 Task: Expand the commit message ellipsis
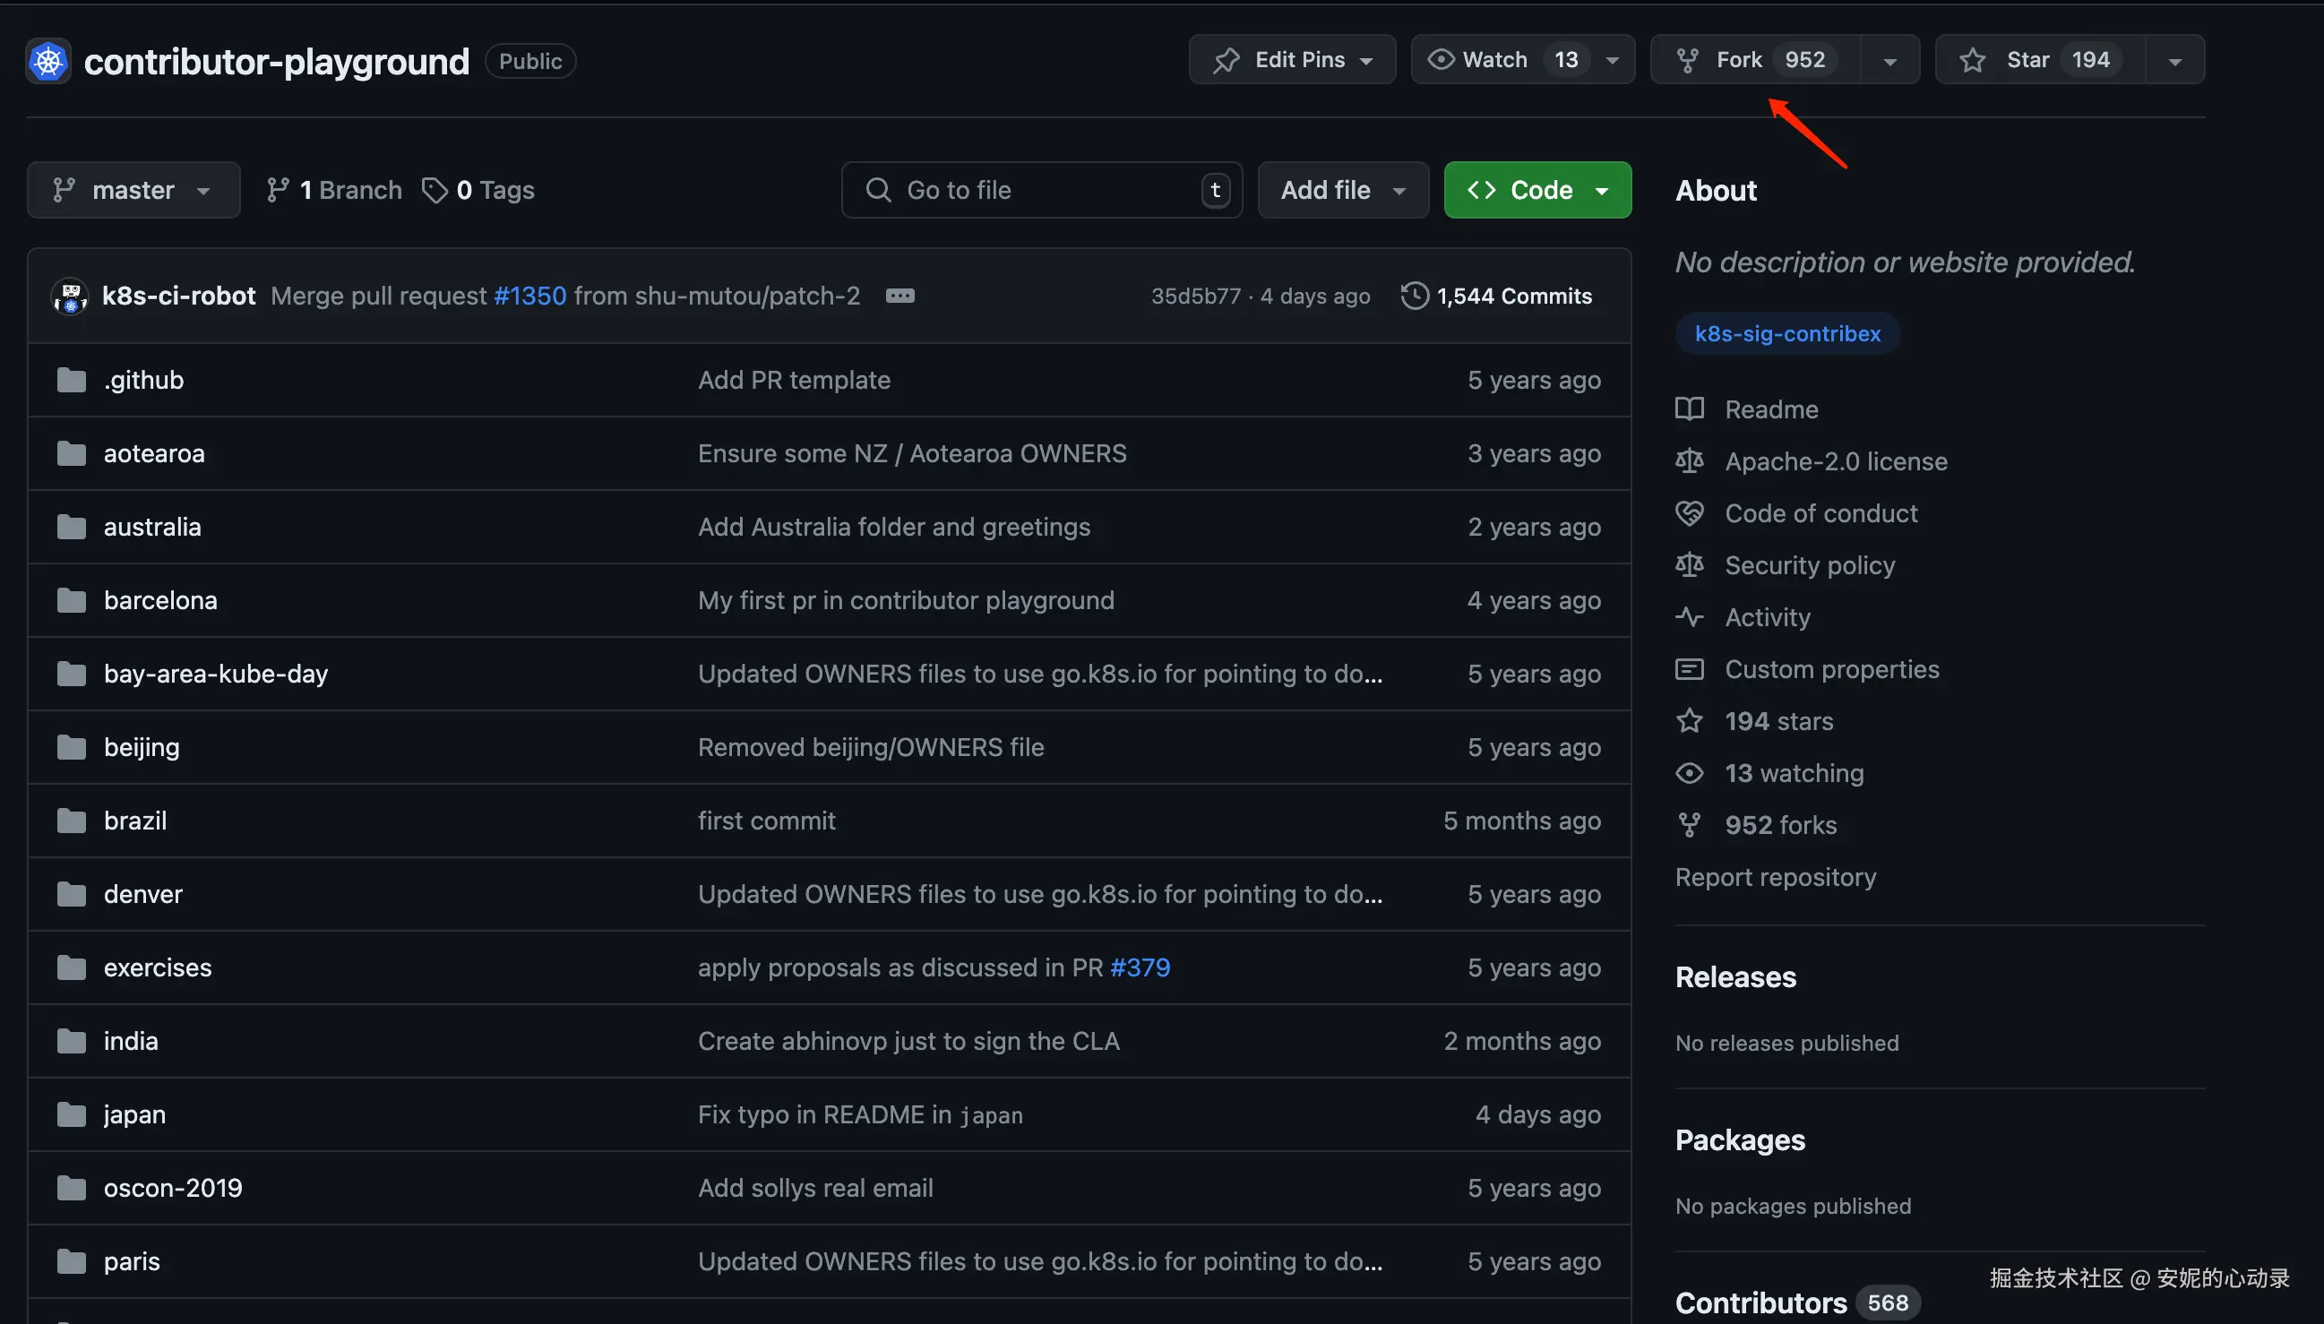[x=899, y=297]
